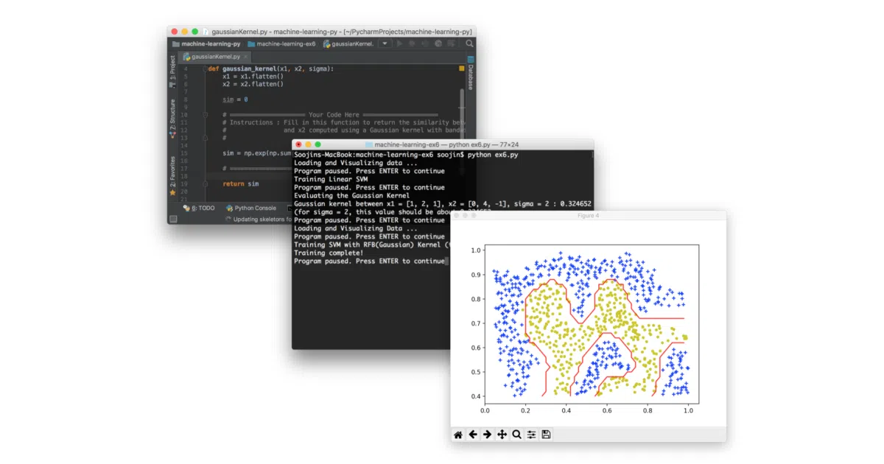Open PyCharm Search Everywhere magnifier
The height and width of the screenshot is (464, 884).
(469, 43)
